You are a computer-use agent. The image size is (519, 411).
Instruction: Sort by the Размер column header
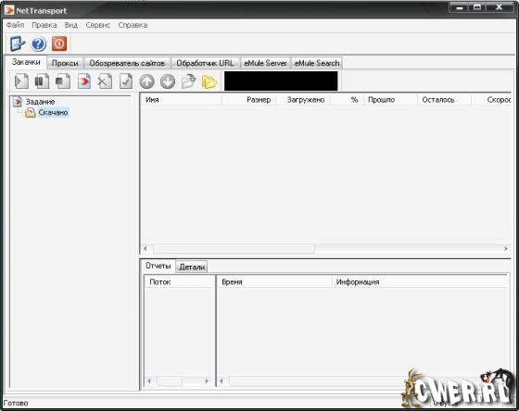(248, 100)
